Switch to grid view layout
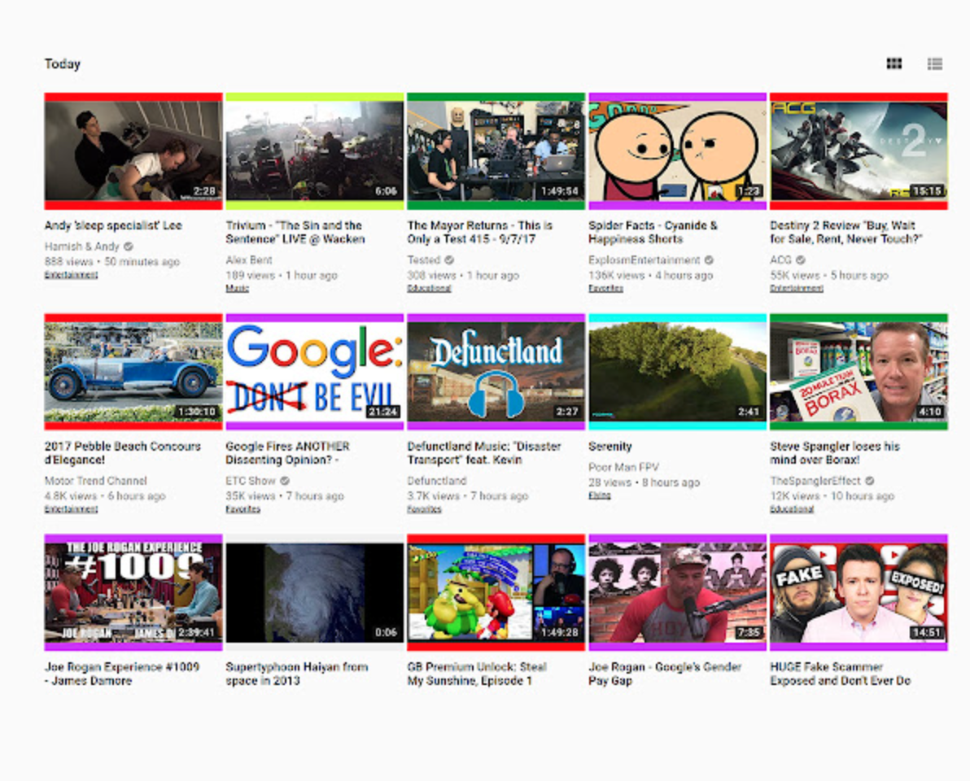970x781 pixels. pos(894,63)
